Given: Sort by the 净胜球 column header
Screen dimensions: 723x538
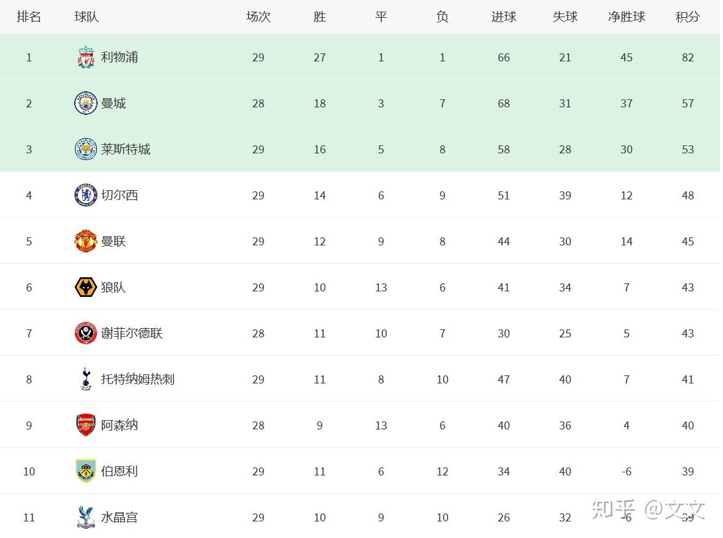Looking at the screenshot, I should click(x=626, y=17).
